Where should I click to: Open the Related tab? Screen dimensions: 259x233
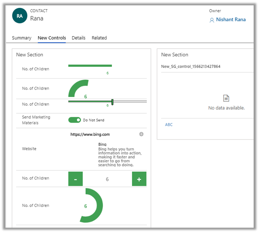[99, 38]
